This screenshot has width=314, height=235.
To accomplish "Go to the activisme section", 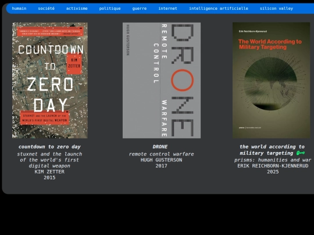I will click(x=77, y=8).
